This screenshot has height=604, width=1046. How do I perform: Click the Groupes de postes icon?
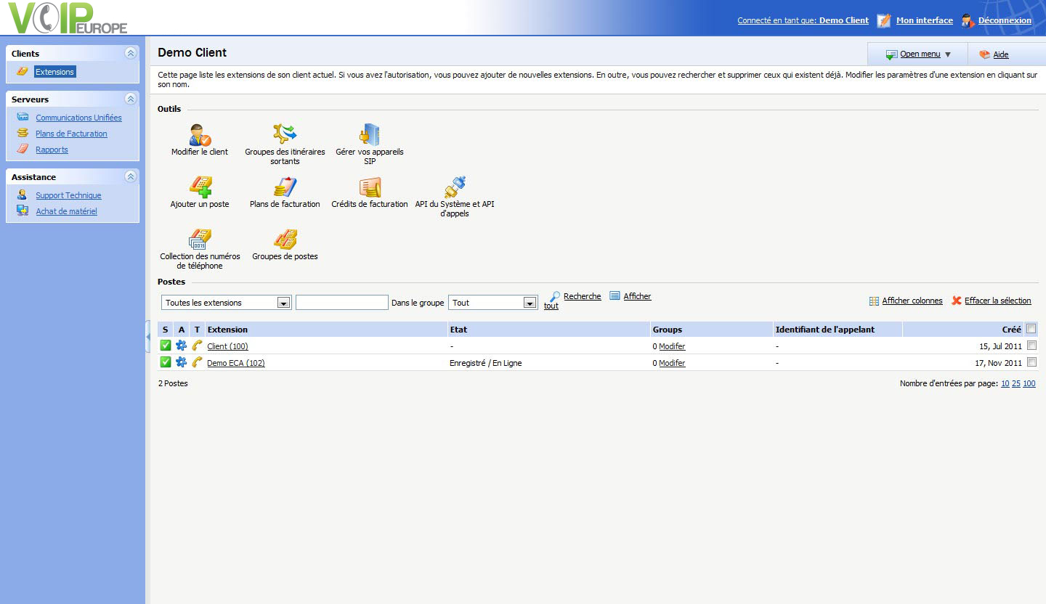point(285,239)
